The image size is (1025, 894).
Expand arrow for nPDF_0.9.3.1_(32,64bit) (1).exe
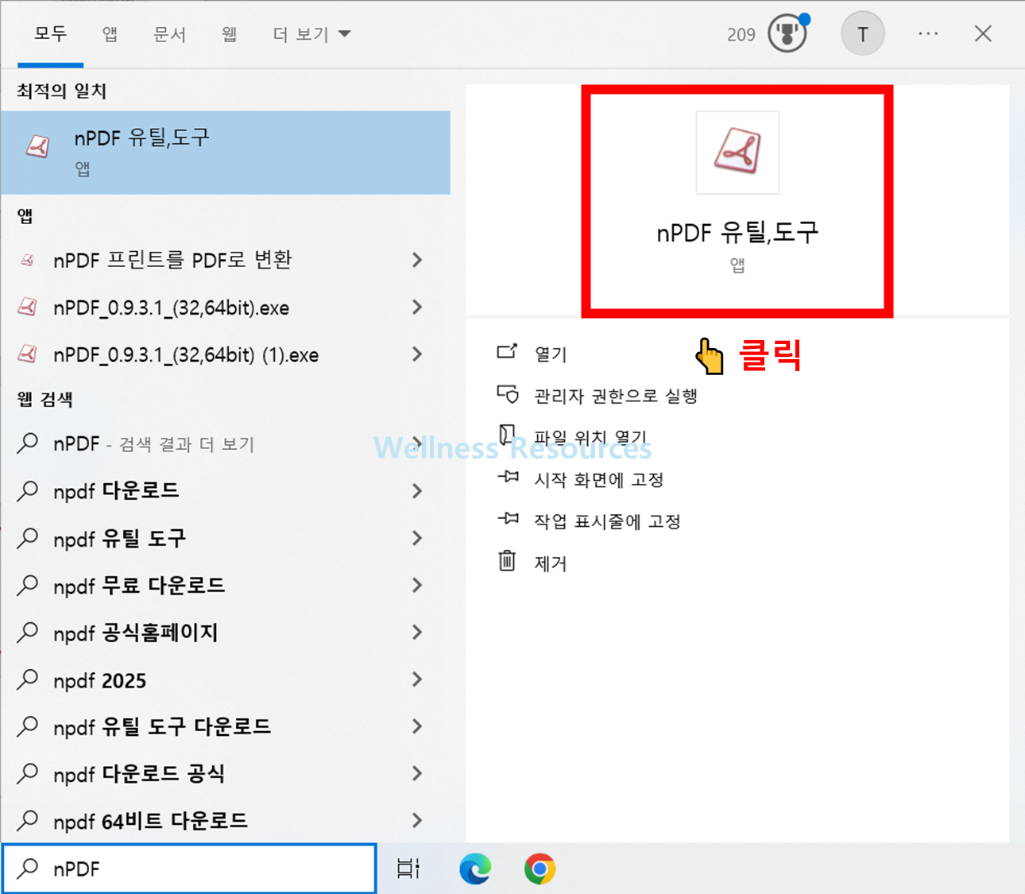pyautogui.click(x=417, y=354)
